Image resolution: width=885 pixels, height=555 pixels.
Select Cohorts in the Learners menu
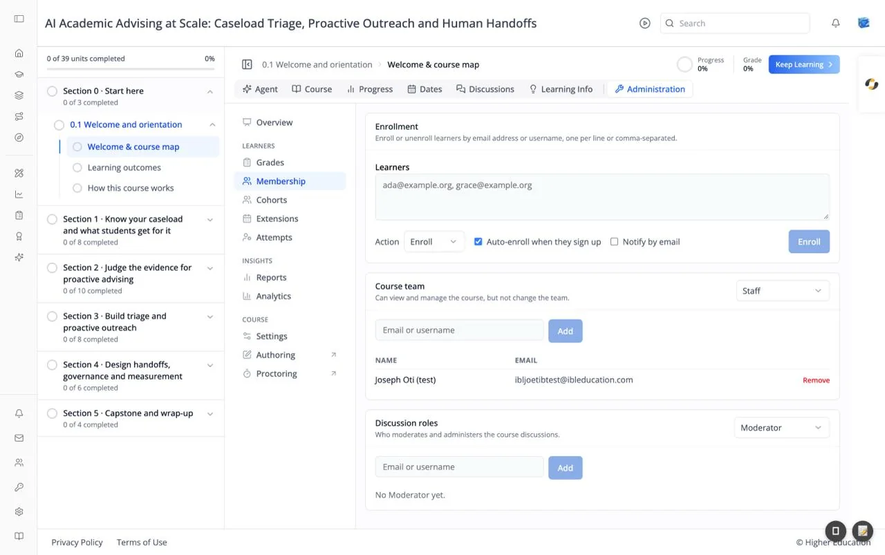[290, 200]
